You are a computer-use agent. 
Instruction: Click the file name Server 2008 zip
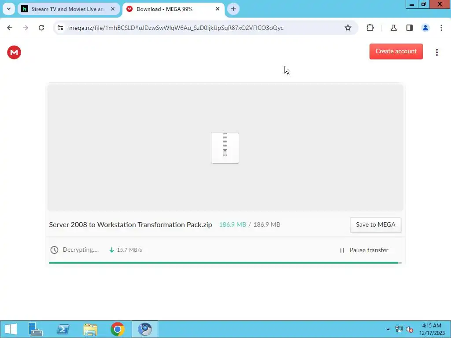pos(130,225)
